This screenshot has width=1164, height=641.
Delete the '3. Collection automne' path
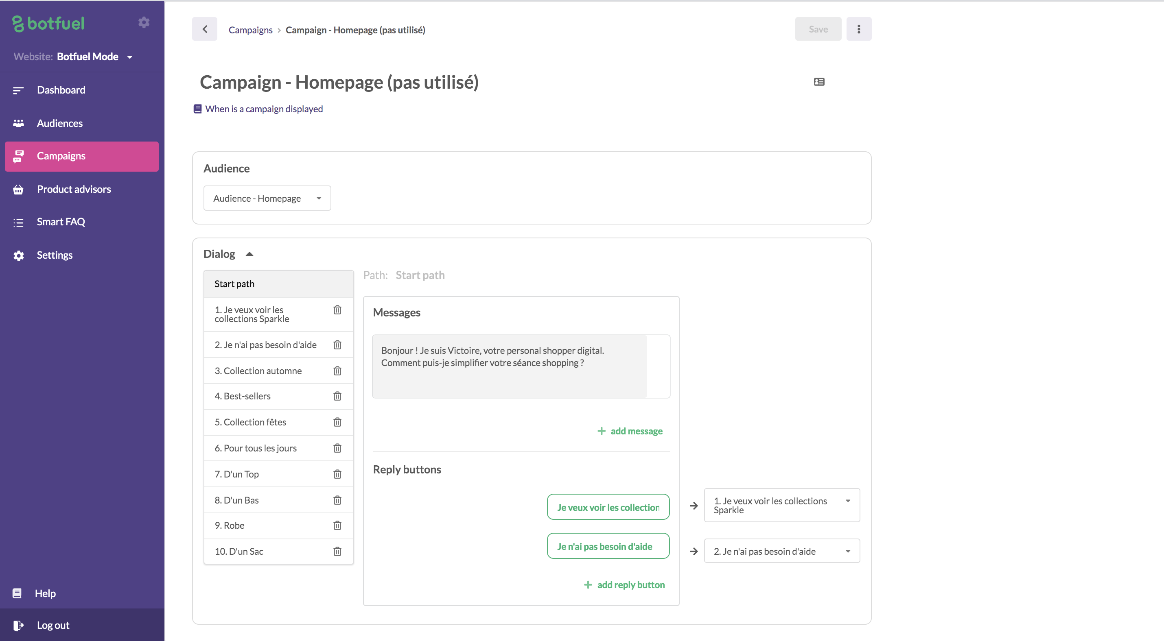[x=337, y=371]
